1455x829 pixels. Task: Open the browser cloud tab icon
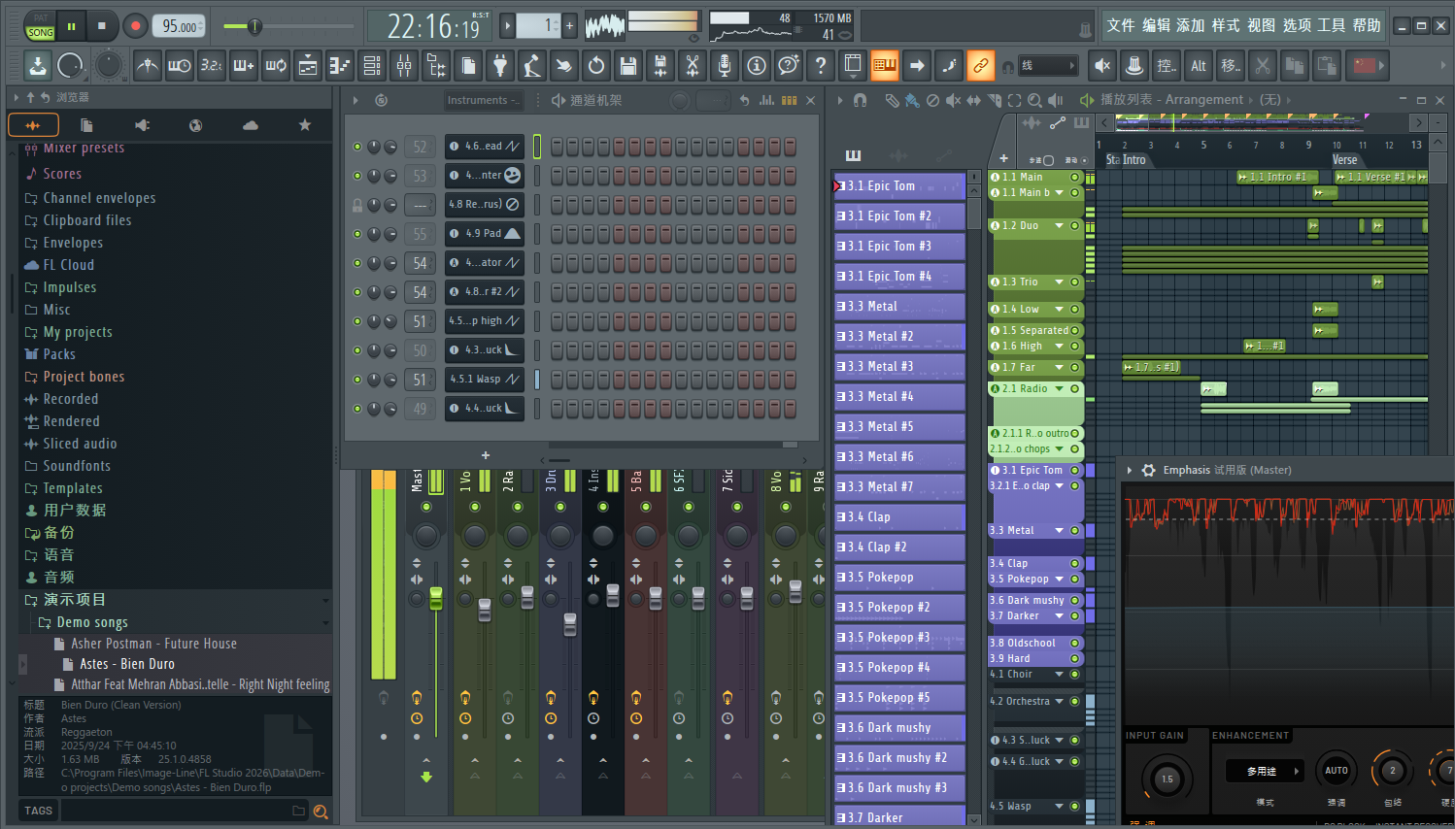251,125
